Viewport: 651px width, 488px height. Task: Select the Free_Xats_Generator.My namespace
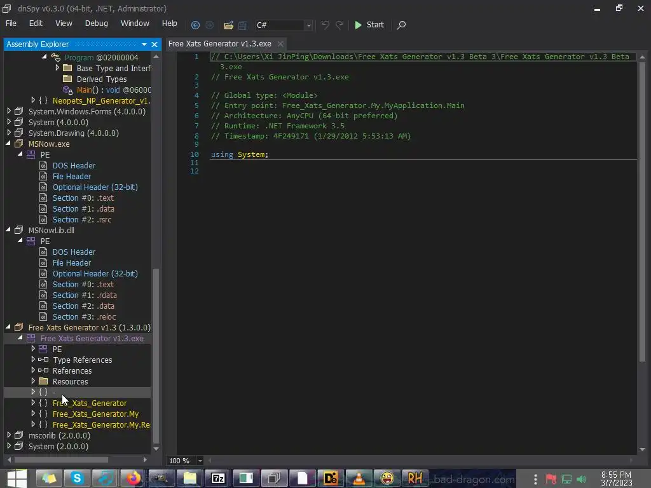(95, 414)
